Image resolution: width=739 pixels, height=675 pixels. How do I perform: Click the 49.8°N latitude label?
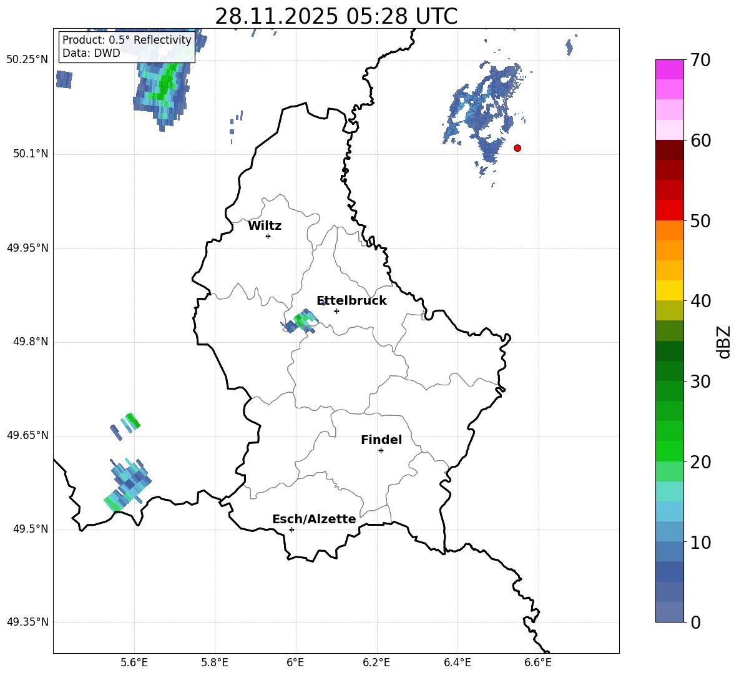pyautogui.click(x=31, y=342)
